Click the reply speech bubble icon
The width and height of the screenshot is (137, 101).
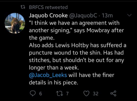(x=33, y=93)
